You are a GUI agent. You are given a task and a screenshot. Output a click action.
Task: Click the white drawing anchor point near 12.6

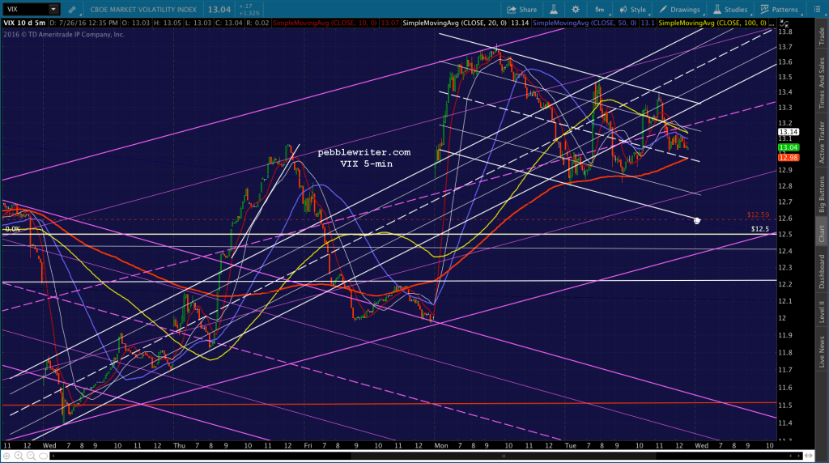point(697,220)
